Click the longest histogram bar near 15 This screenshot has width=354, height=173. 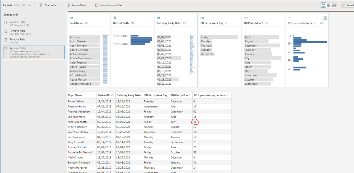310,42
